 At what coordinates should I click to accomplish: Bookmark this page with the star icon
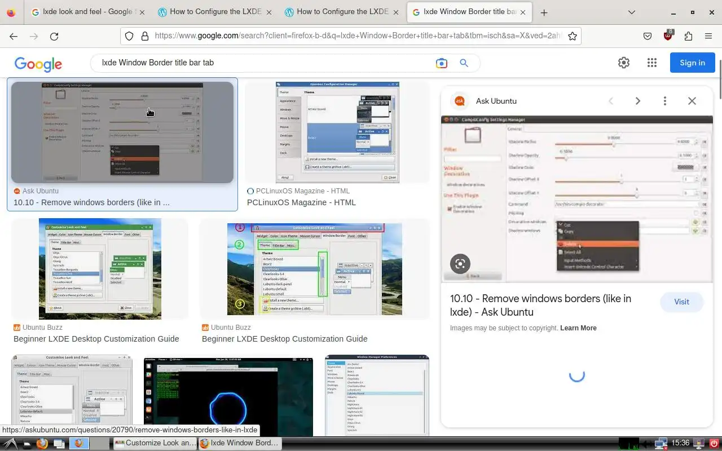click(573, 36)
